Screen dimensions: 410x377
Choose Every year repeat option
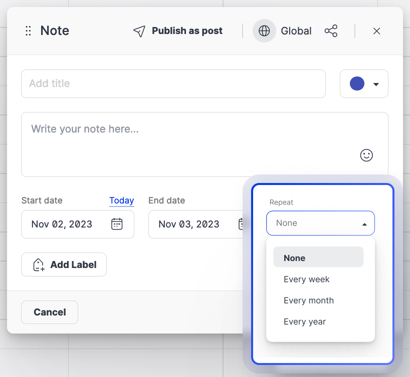pyautogui.click(x=305, y=321)
